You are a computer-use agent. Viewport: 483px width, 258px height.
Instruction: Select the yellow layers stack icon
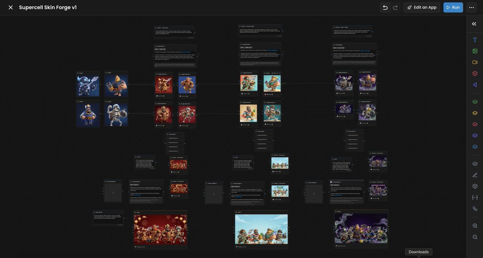[475, 113]
